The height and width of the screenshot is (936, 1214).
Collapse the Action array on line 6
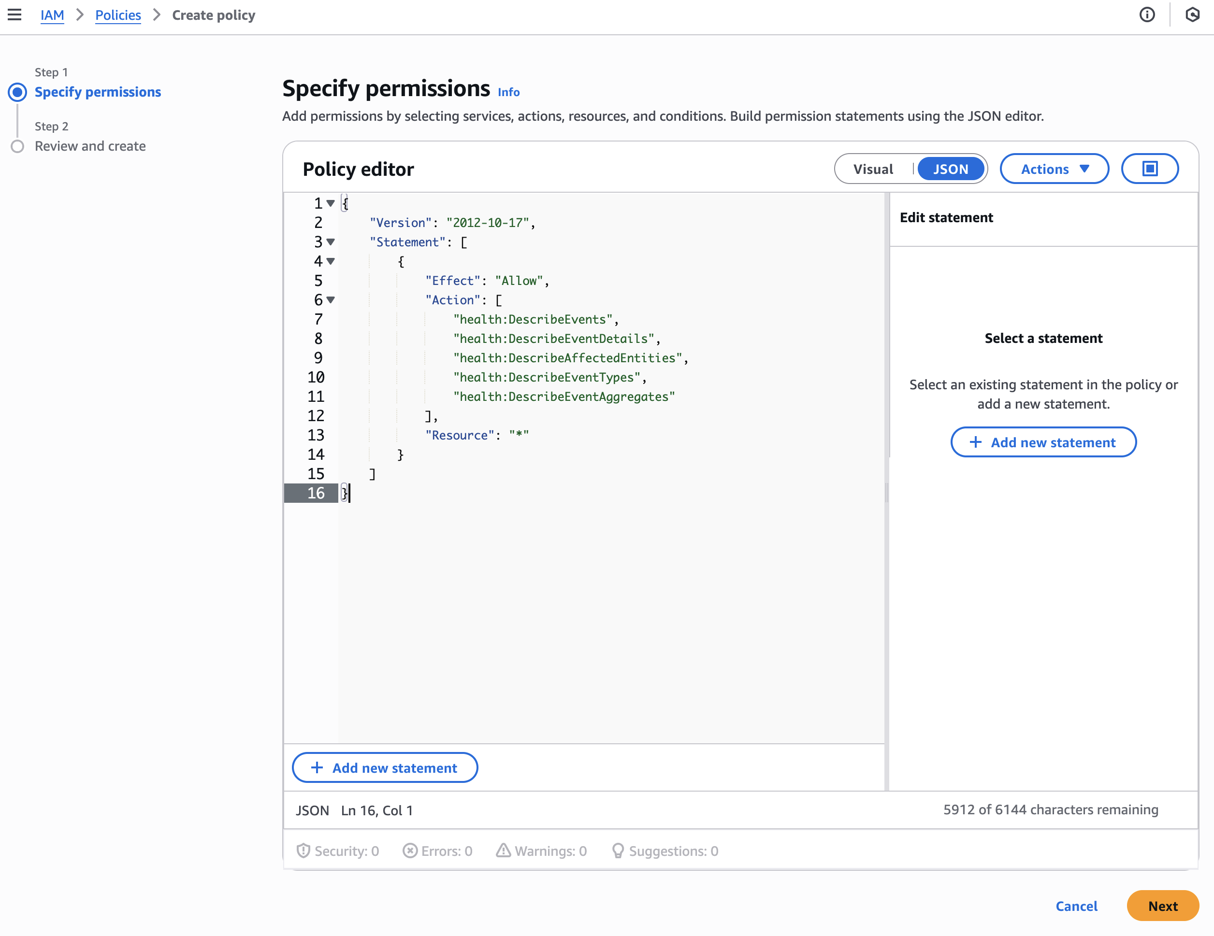(x=331, y=300)
